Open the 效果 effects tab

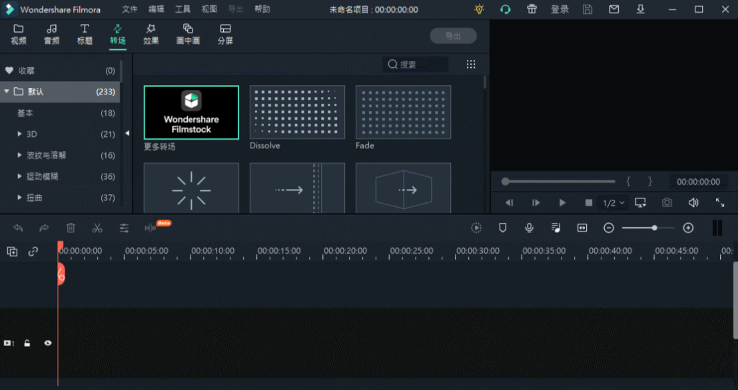151,35
